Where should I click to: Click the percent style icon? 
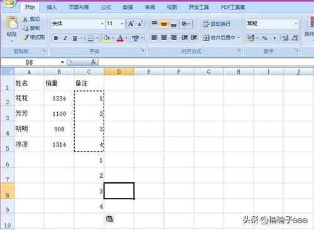[265, 38]
